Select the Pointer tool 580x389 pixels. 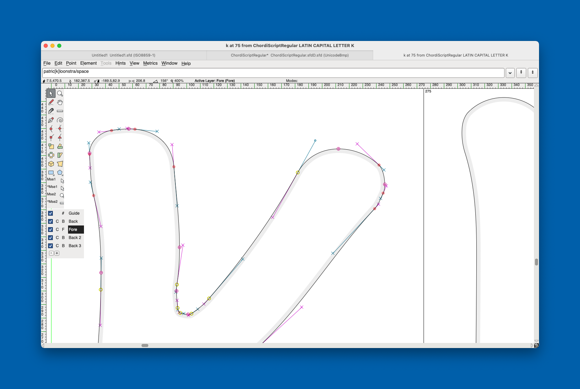[51, 93]
